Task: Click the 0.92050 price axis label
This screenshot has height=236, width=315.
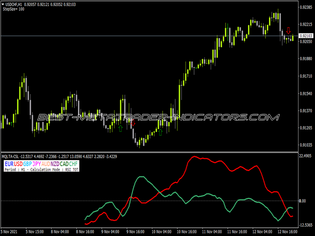Action: 306,42
